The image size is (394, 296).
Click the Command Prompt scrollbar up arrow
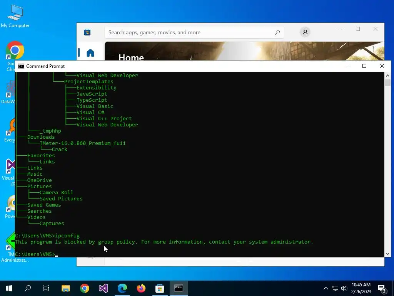point(387,75)
